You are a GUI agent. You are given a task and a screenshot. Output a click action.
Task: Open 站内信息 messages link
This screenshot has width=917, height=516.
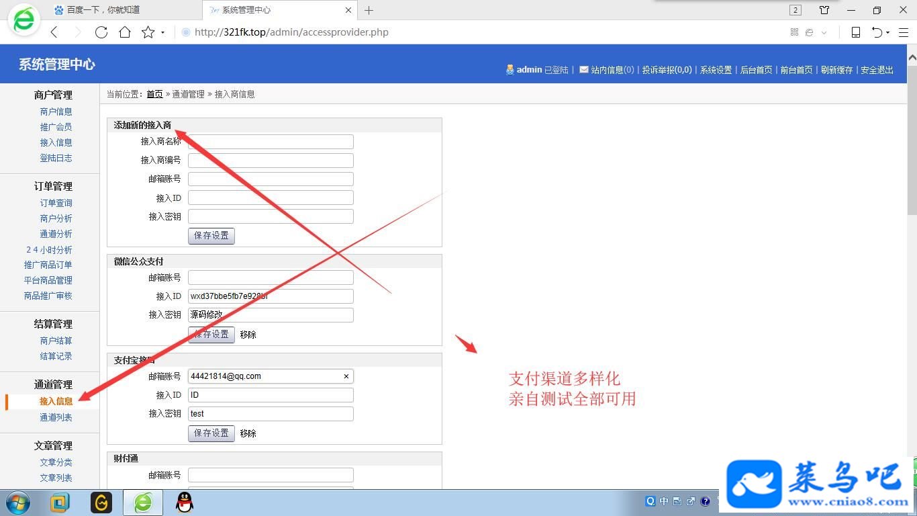(x=612, y=70)
